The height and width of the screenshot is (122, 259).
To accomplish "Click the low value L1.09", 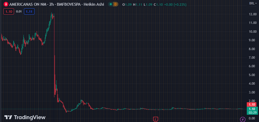I will tap(148, 5).
